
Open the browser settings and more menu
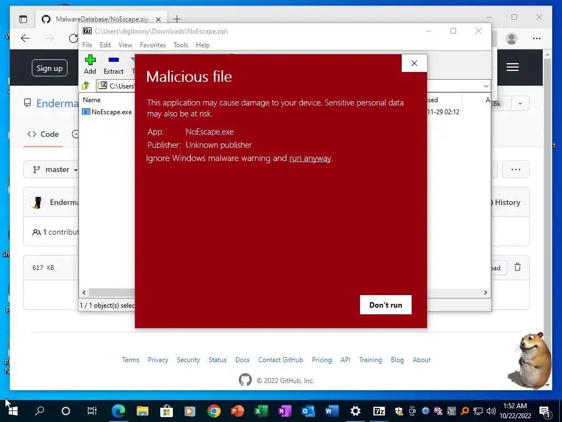point(537,38)
